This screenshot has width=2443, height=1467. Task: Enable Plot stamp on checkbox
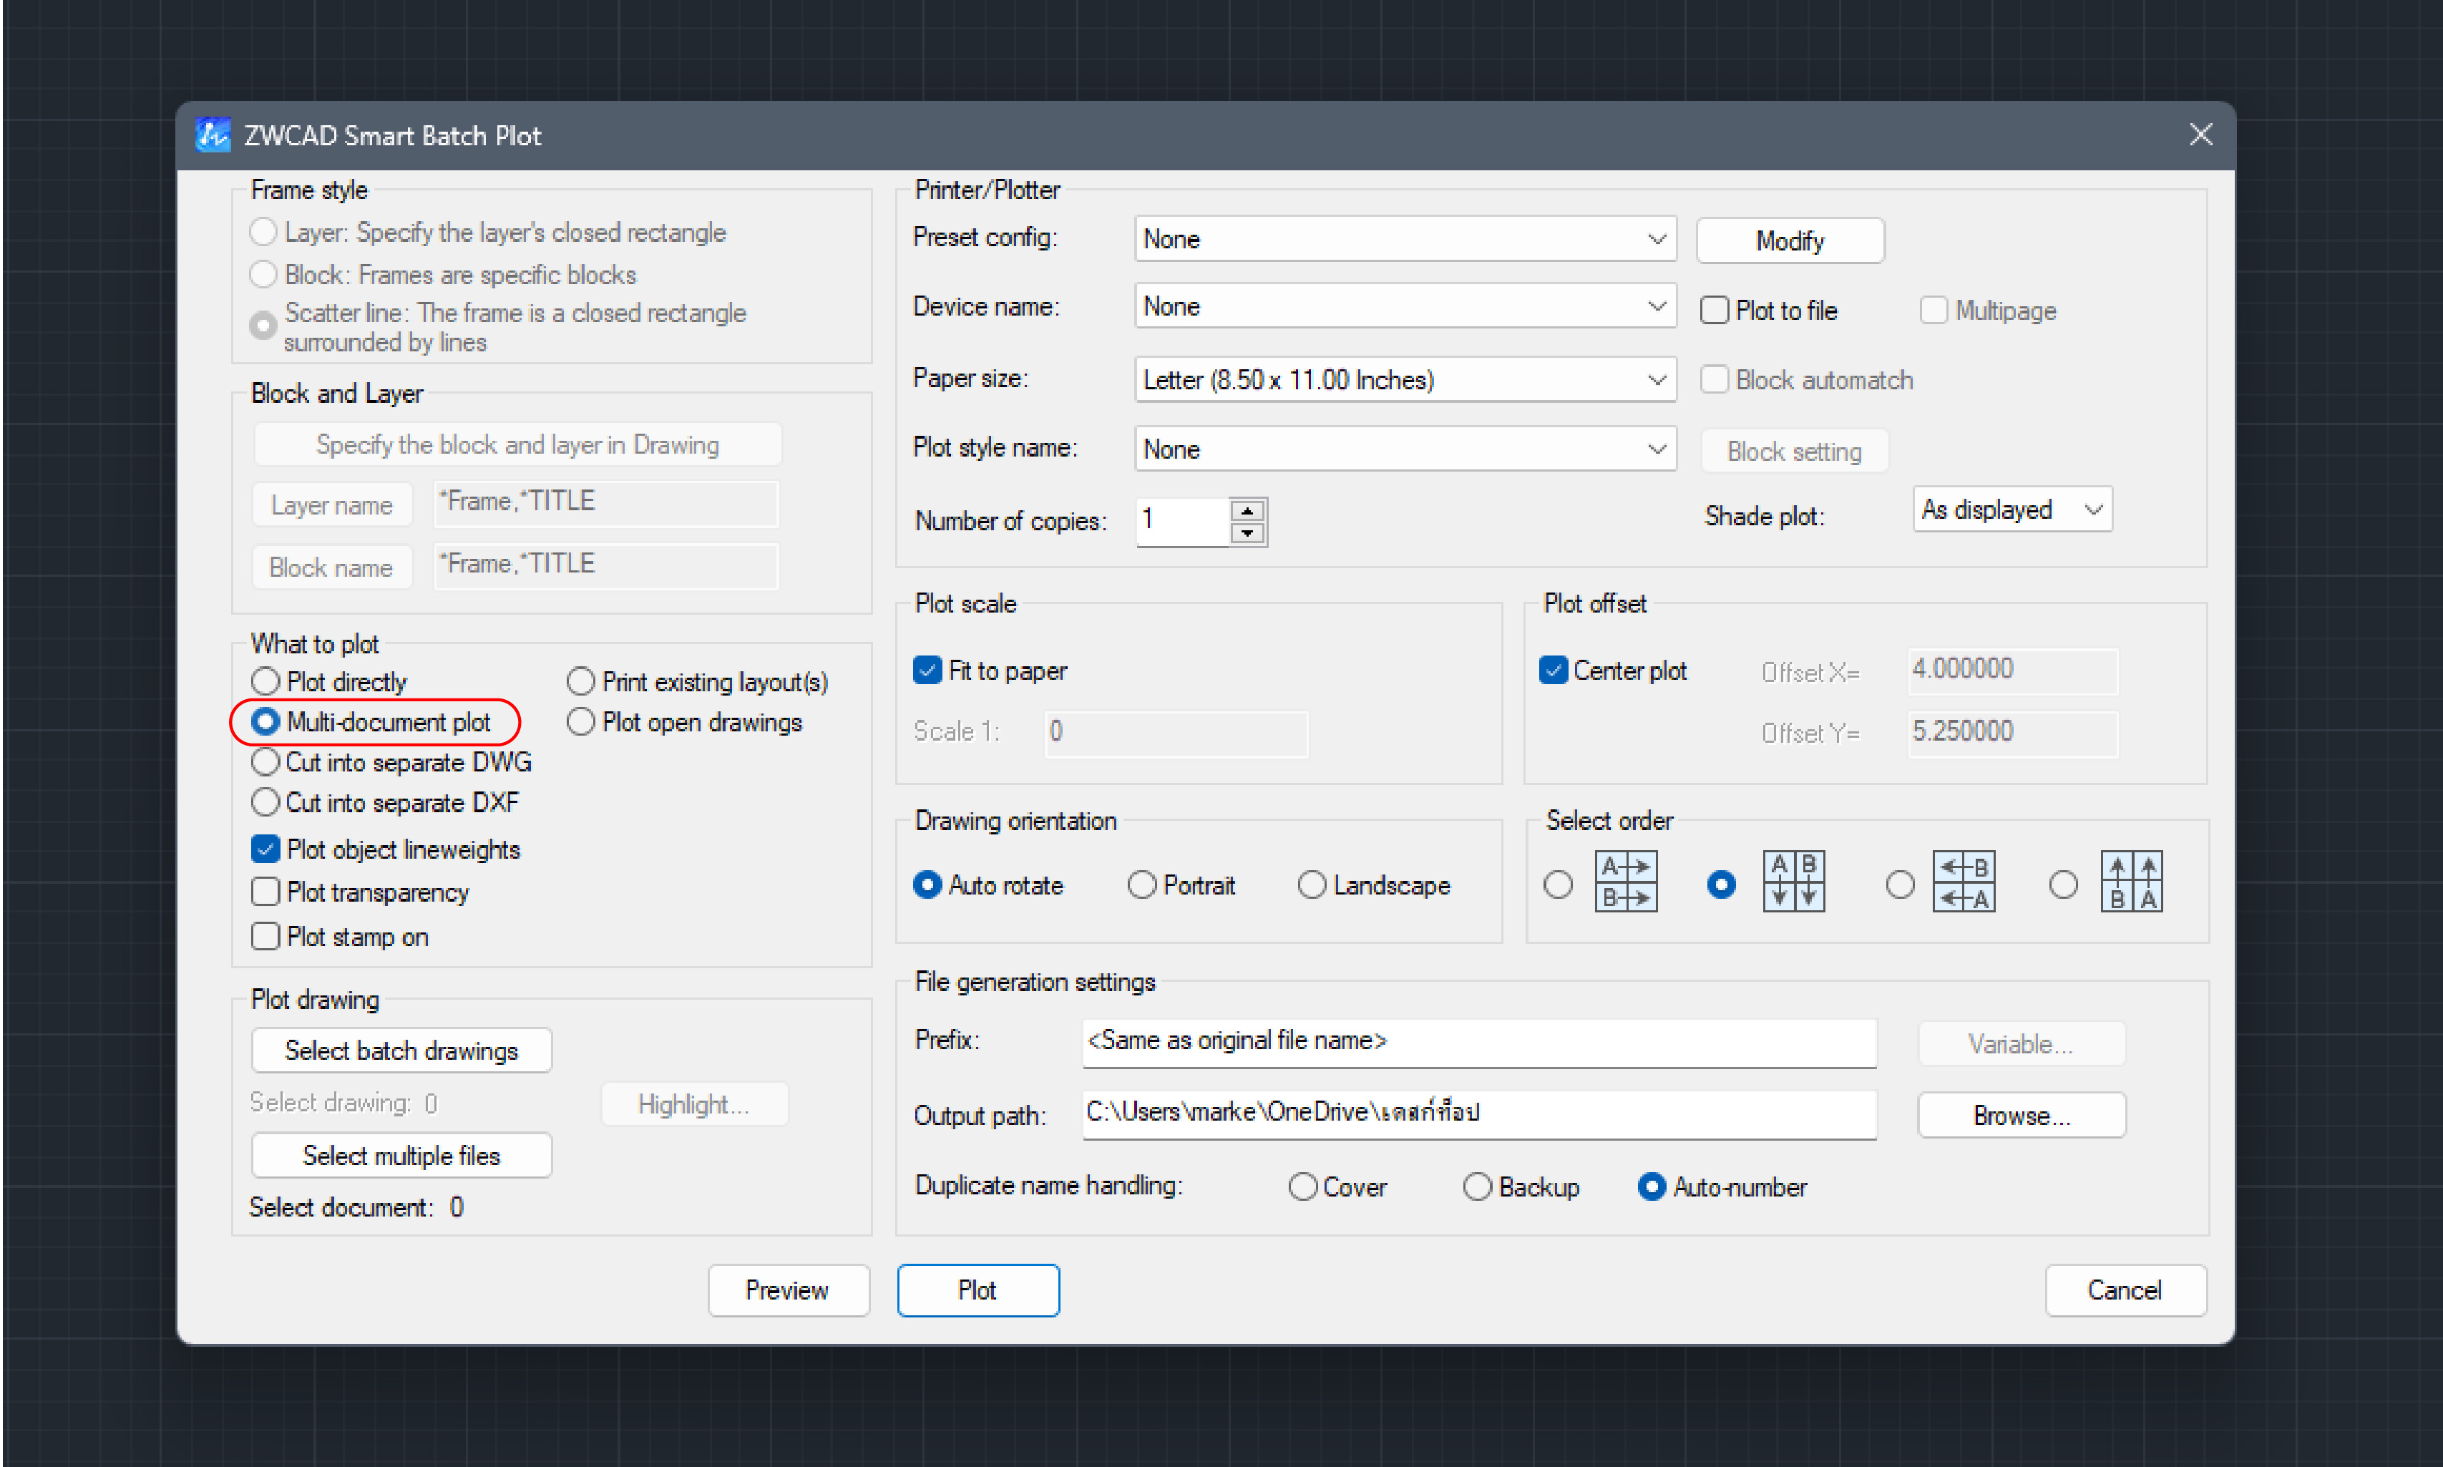click(x=266, y=937)
